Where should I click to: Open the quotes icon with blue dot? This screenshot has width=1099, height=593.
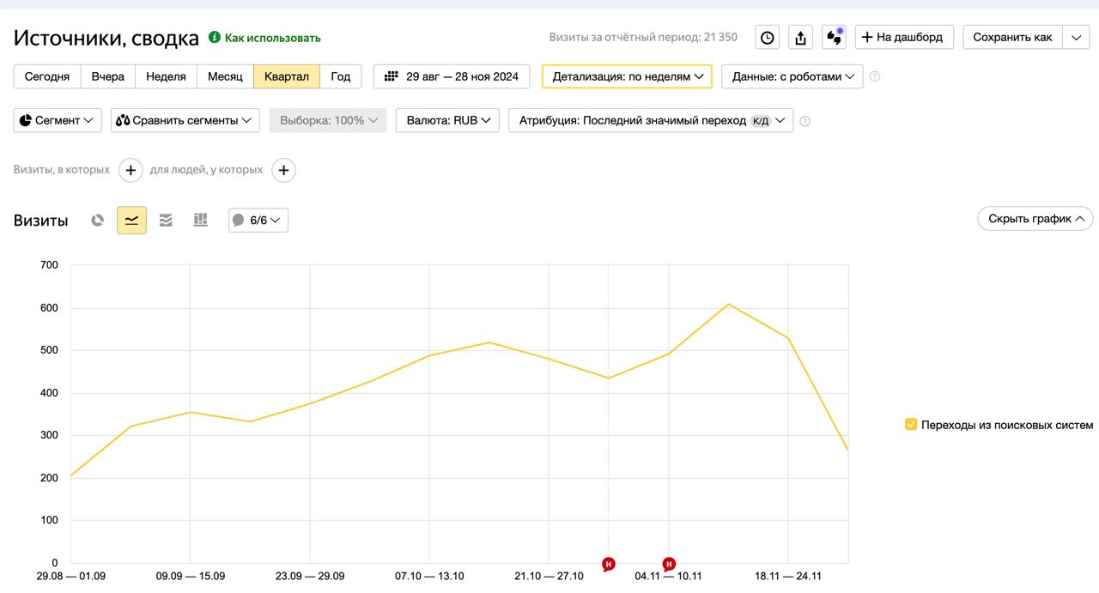tap(834, 38)
